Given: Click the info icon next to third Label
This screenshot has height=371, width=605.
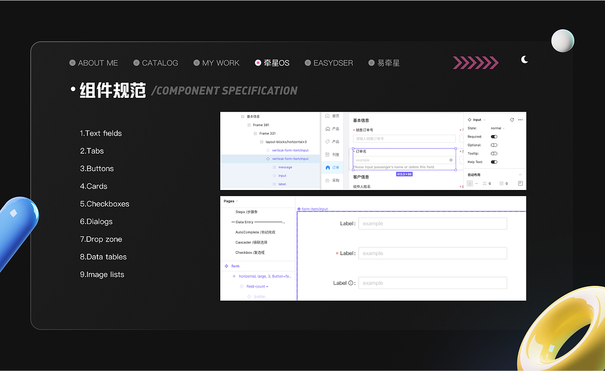Looking at the screenshot, I should click(351, 283).
